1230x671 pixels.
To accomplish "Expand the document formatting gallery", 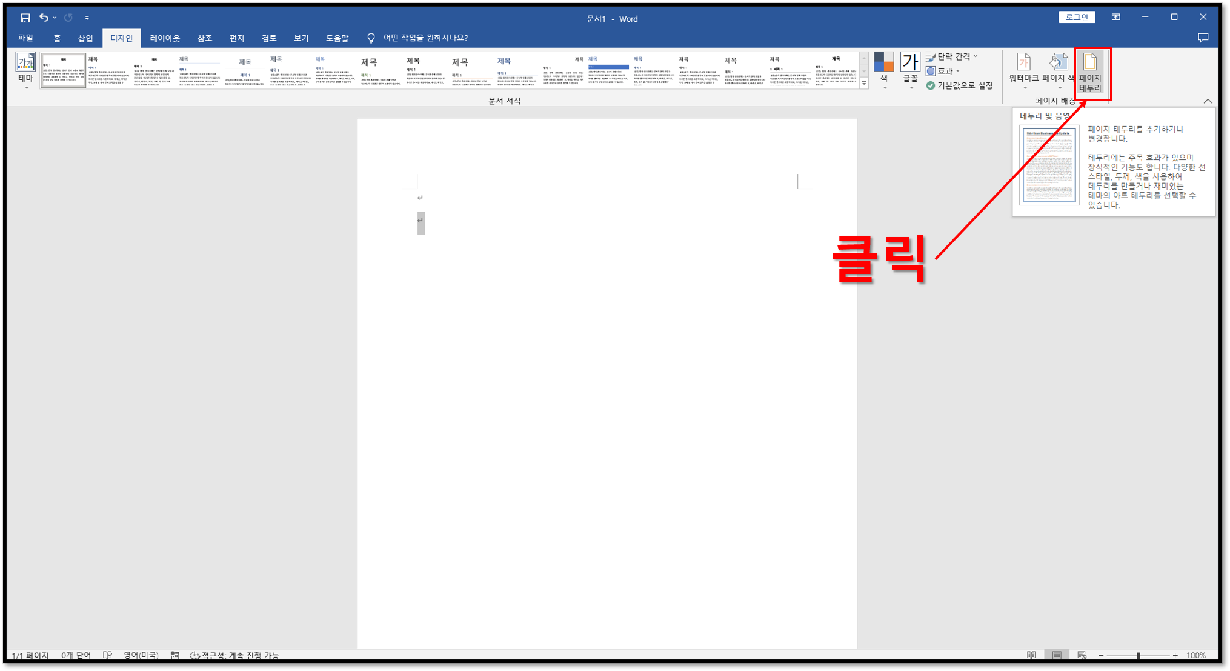I will point(864,84).
